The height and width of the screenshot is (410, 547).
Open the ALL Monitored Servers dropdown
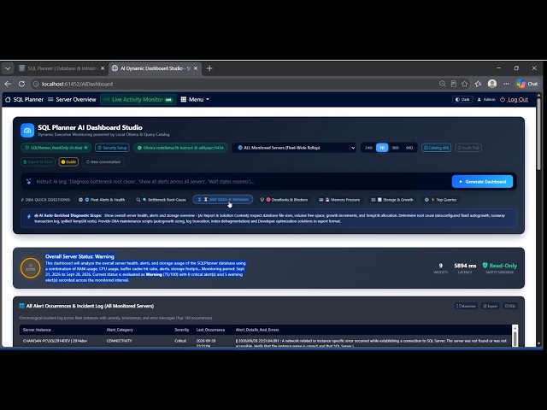click(x=296, y=148)
